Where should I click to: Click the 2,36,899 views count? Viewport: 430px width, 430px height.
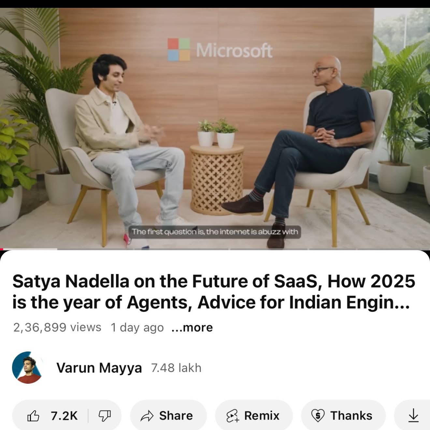pos(57,327)
